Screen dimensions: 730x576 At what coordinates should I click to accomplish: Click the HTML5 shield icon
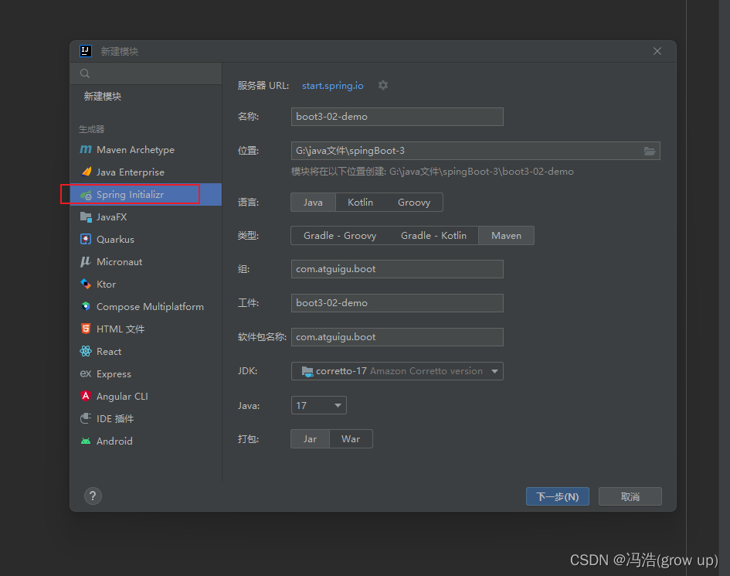(x=86, y=329)
